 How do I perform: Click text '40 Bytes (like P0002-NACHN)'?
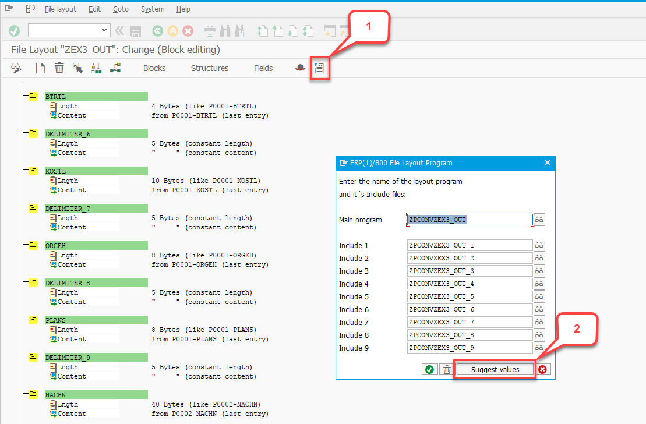(206, 404)
